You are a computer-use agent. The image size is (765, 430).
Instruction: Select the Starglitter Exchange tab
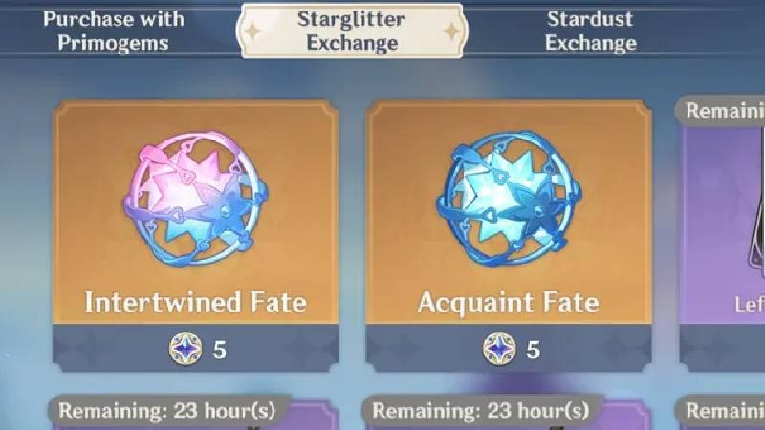tap(352, 31)
